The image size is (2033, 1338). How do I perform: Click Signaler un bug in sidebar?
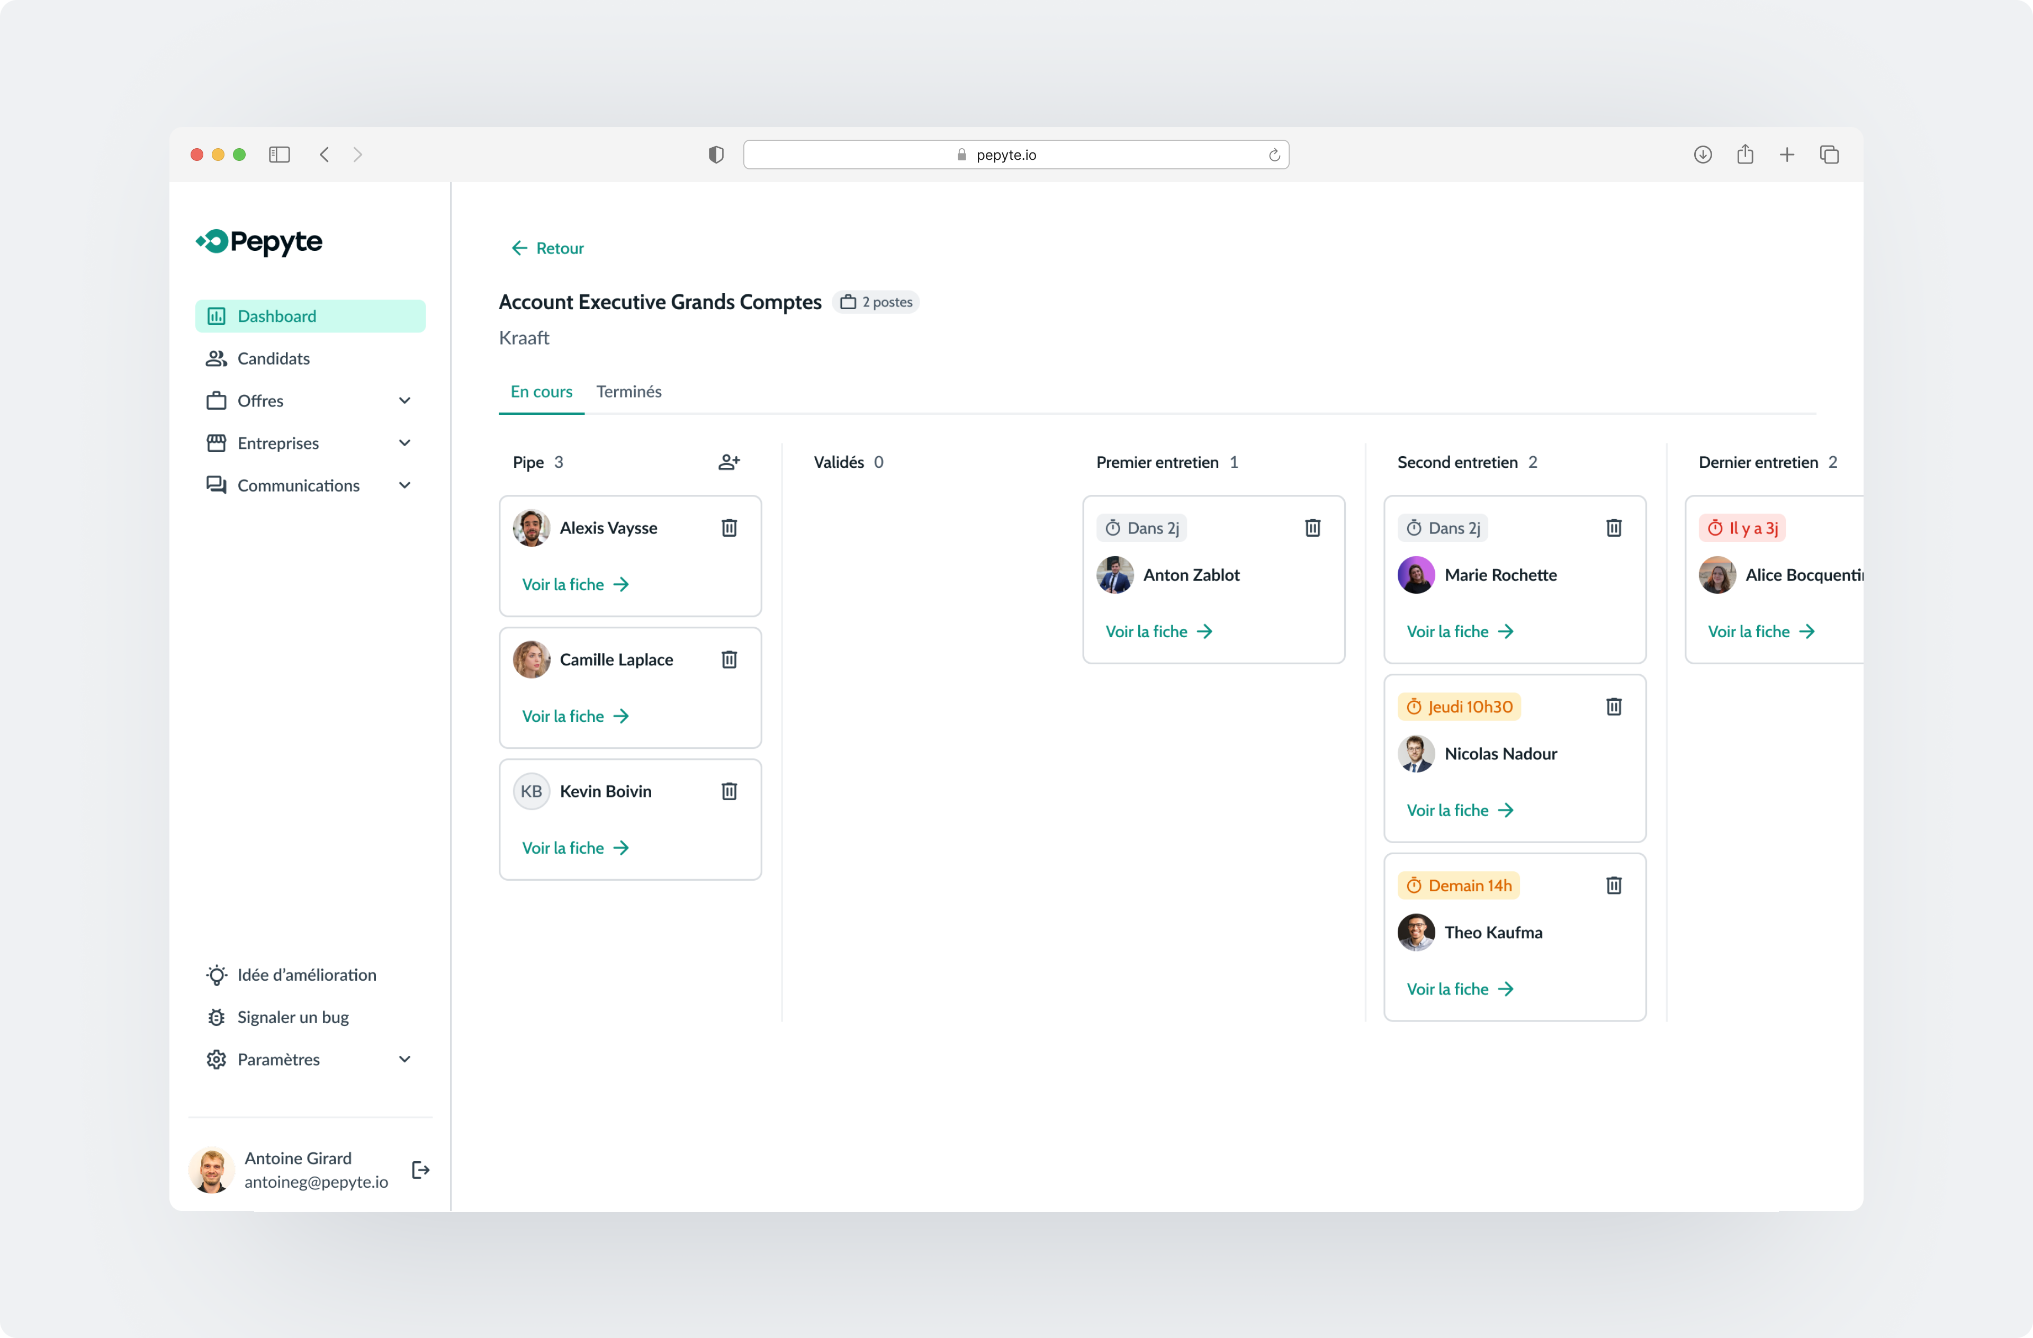310,1017
